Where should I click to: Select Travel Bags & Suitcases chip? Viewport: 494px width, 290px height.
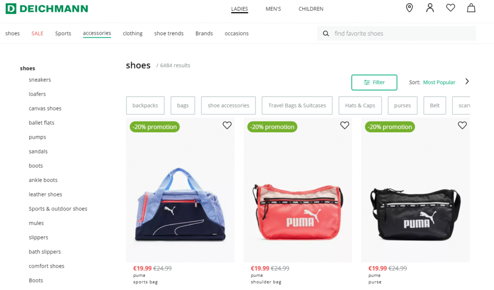pyautogui.click(x=297, y=106)
